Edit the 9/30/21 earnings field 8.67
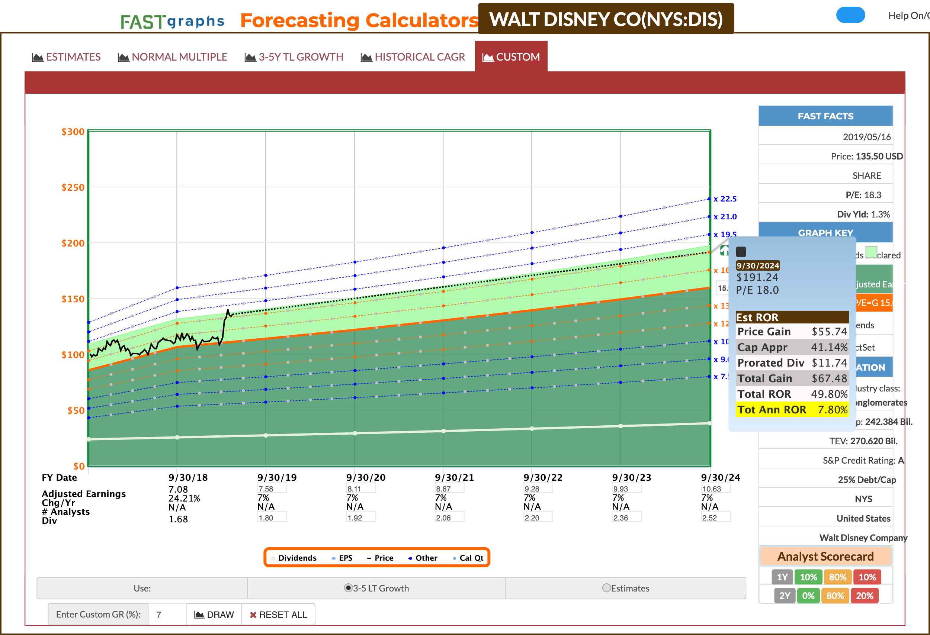This screenshot has height=635, width=930. click(449, 488)
